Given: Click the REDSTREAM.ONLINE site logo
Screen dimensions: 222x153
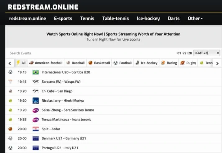Looking at the screenshot, I should click(43, 7).
